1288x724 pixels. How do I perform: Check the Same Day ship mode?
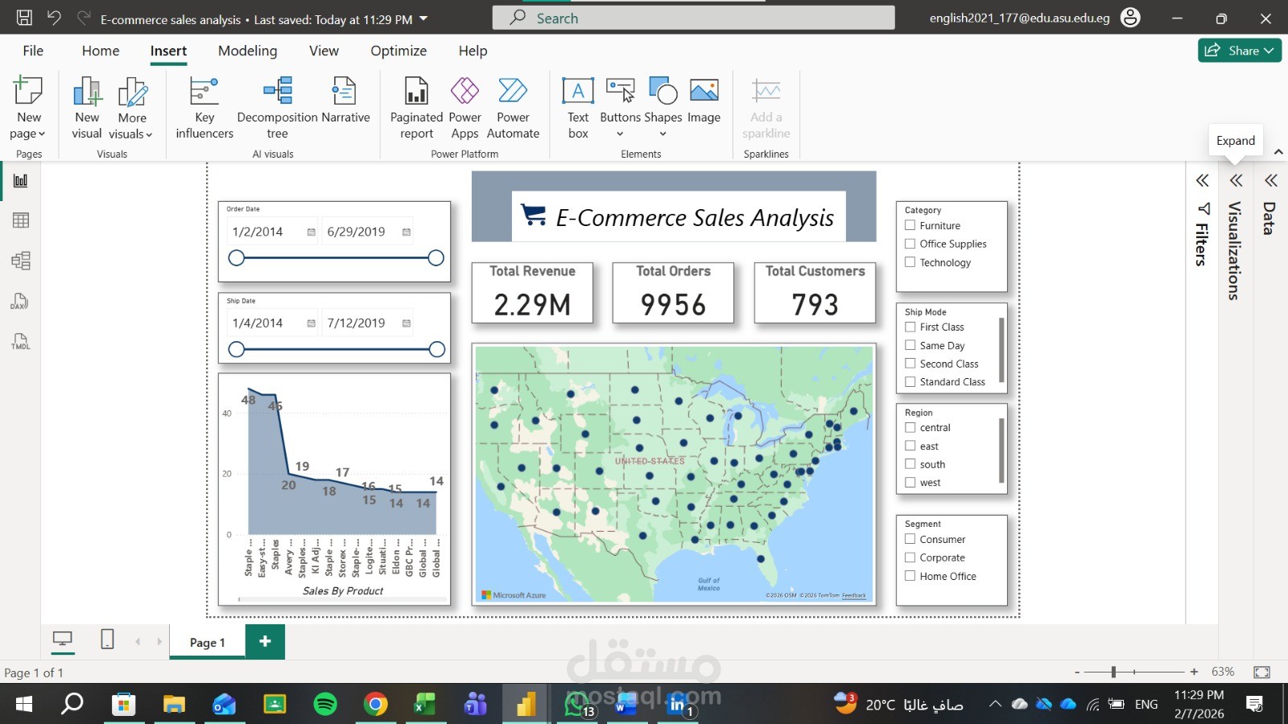(x=910, y=345)
